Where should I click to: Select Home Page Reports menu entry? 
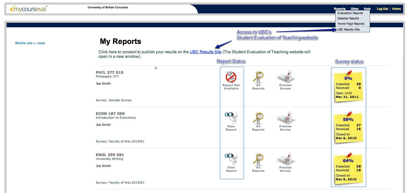click(x=351, y=24)
